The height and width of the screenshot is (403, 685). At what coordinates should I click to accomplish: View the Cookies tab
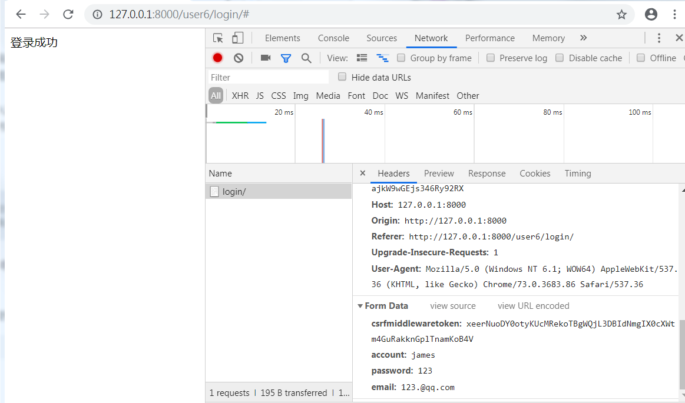[535, 173]
